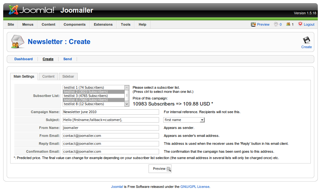Switch to the Content tab
Image resolution: width=321 pixels, height=192 pixels.
[x=48, y=76]
